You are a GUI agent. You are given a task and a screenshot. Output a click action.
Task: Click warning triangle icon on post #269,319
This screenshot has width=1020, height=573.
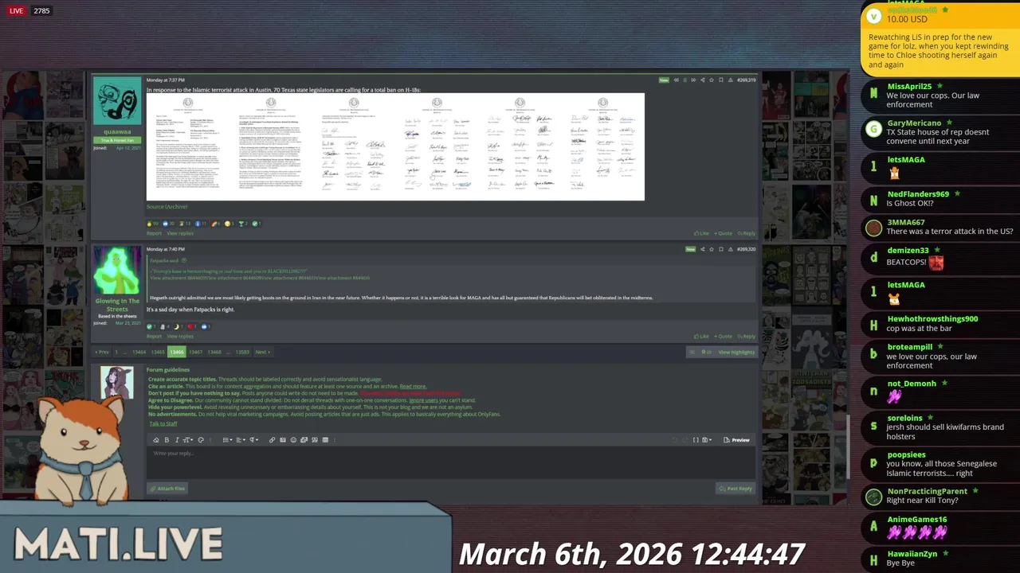[731, 80]
